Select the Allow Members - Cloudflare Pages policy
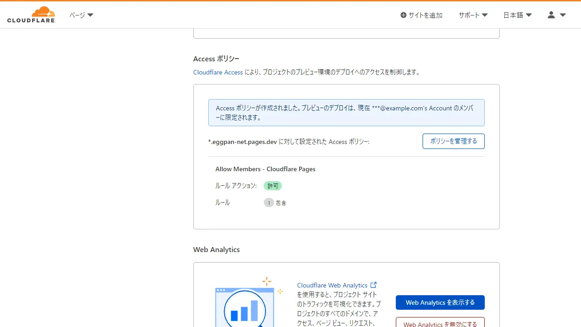This screenshot has height=327, width=581. click(x=265, y=169)
